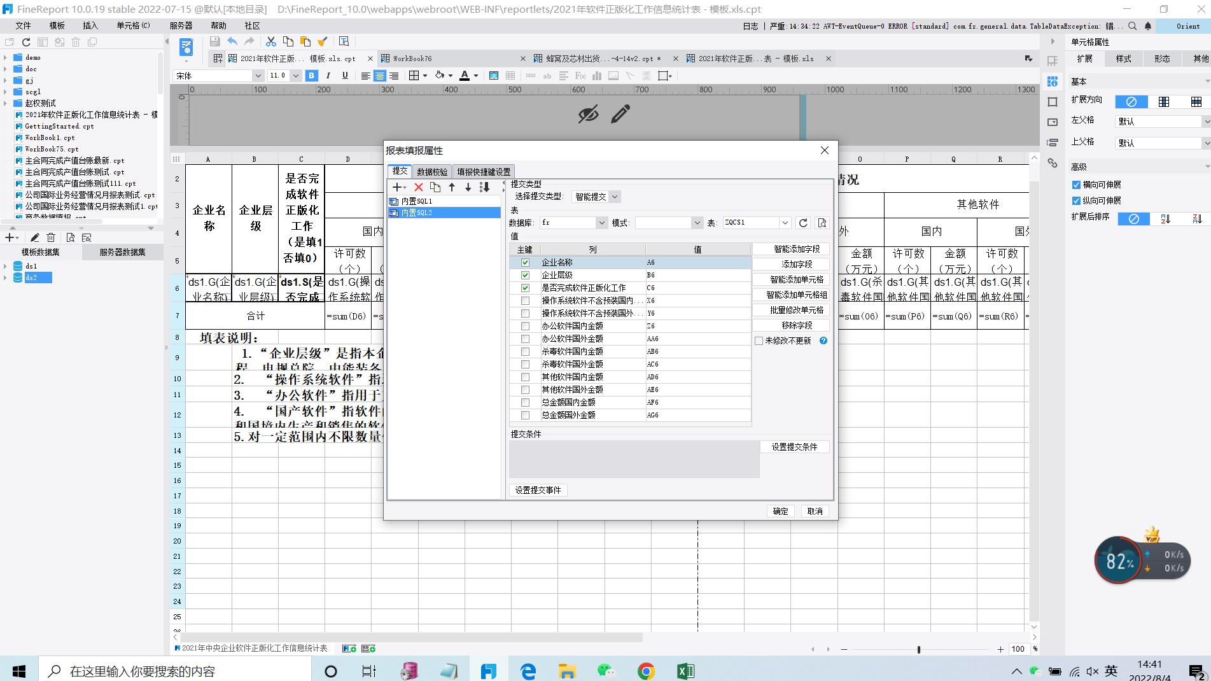Copy the selected submit item in dialog
Screen dimensions: 1211x681
[435, 187]
